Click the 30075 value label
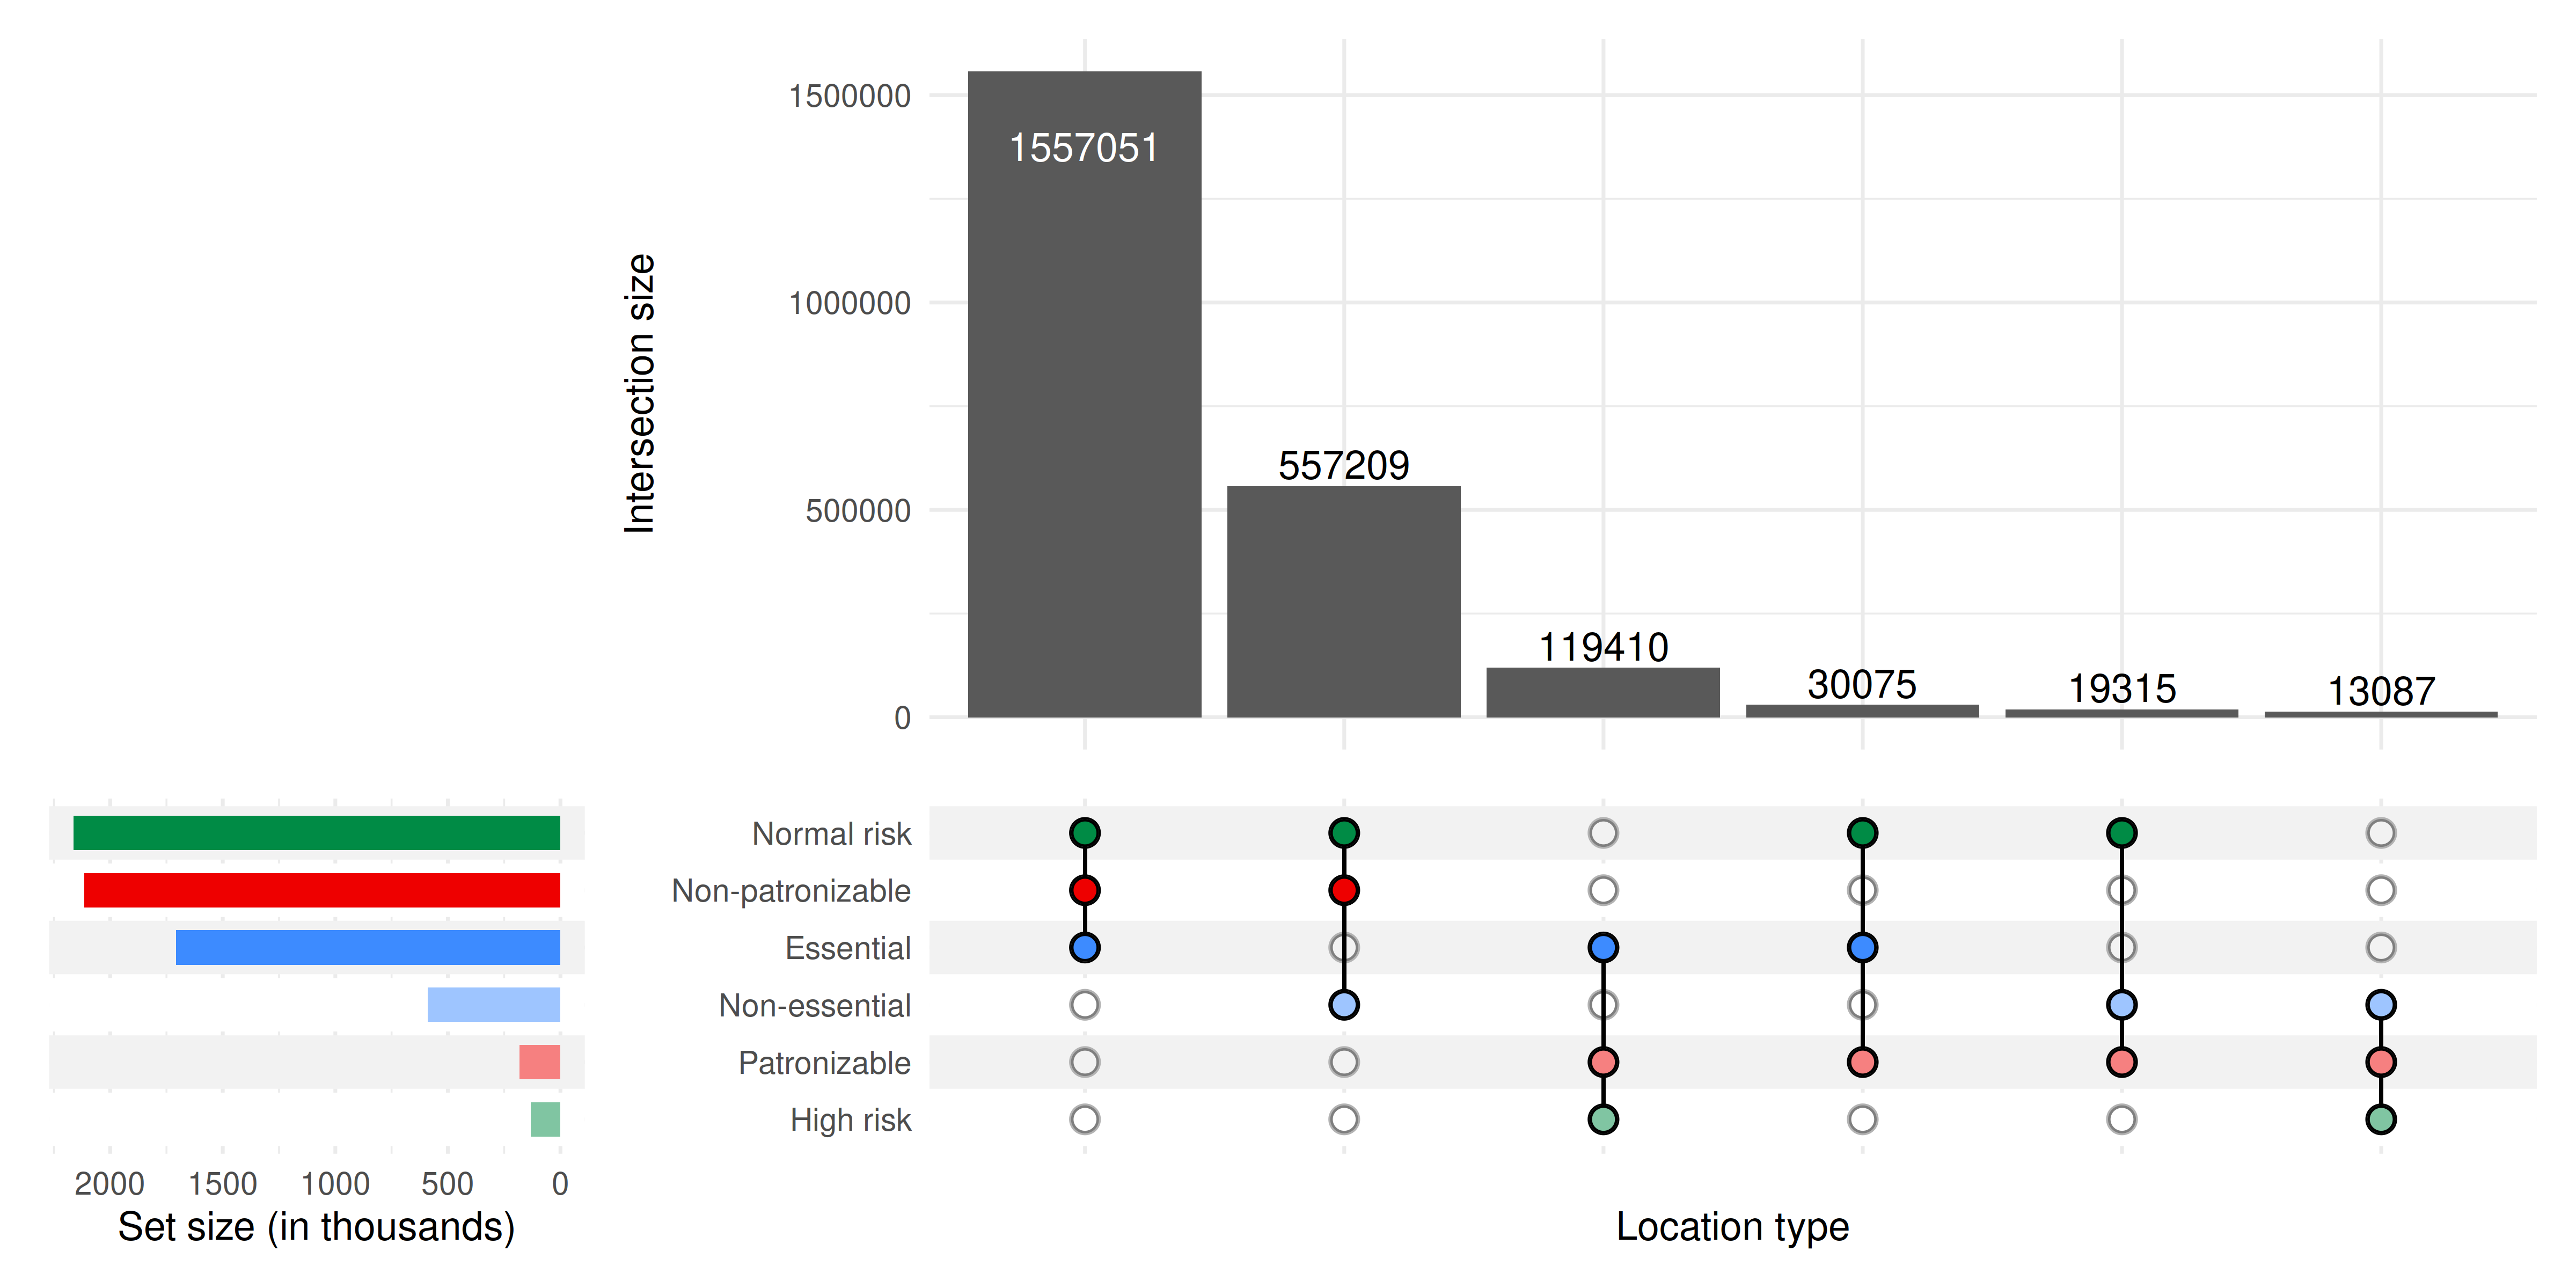 point(1862,685)
